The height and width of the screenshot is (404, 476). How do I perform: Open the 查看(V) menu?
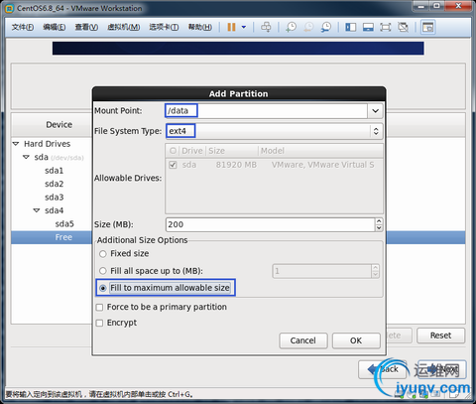pyautogui.click(x=86, y=27)
